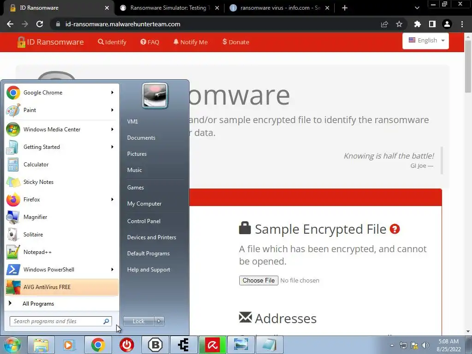Open Documents from the Start menu

(141, 137)
